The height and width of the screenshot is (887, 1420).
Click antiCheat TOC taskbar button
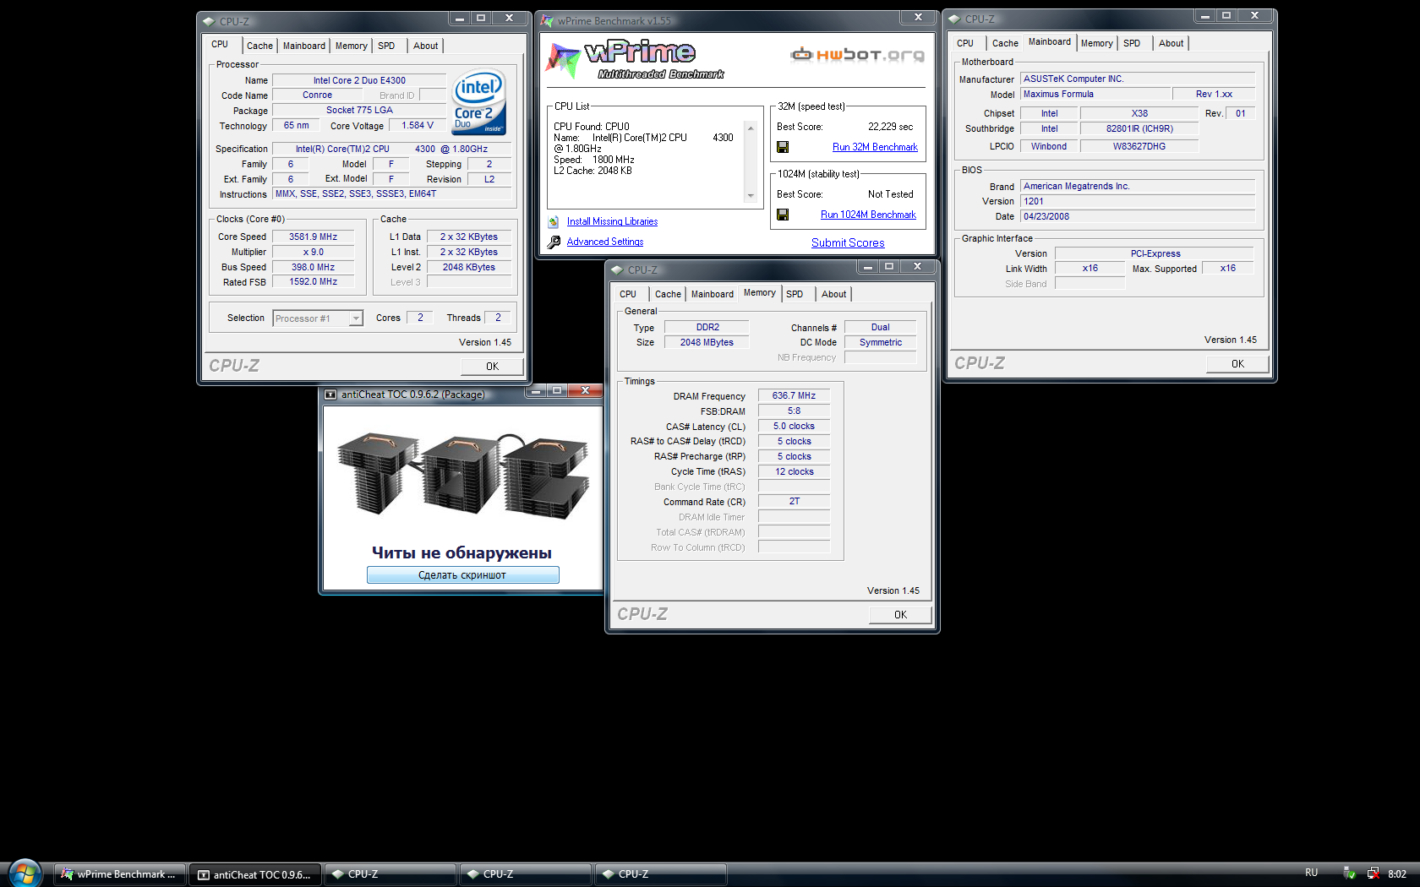tap(254, 874)
